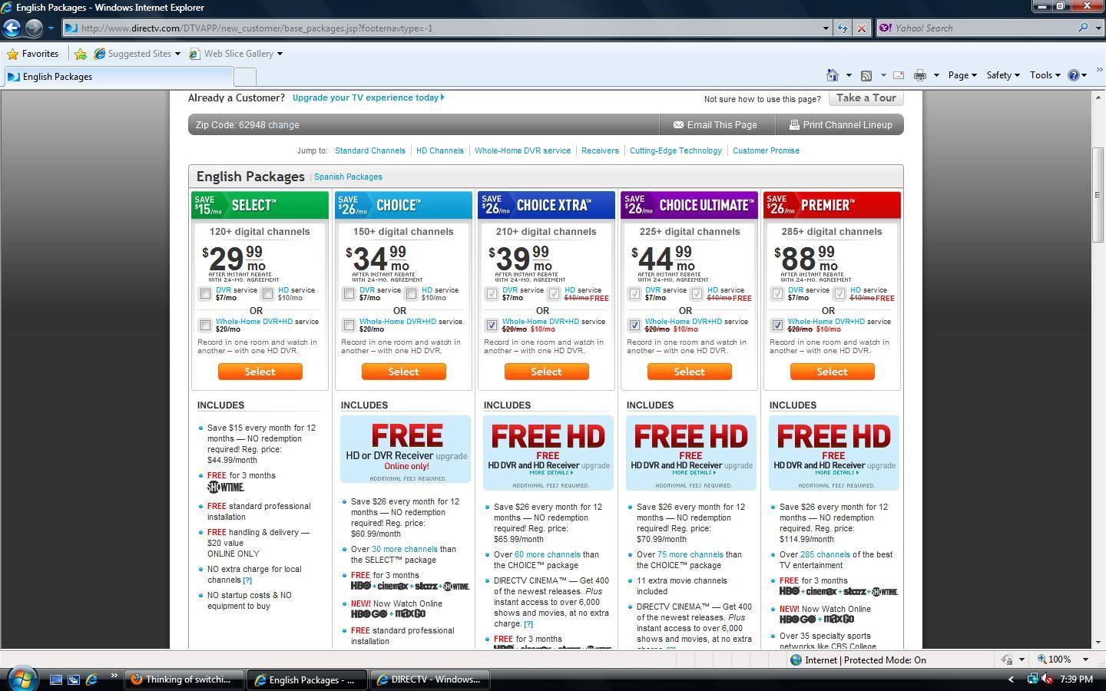Image resolution: width=1106 pixels, height=691 pixels.
Task: Open the address bar history dropdown
Action: pyautogui.click(x=826, y=28)
